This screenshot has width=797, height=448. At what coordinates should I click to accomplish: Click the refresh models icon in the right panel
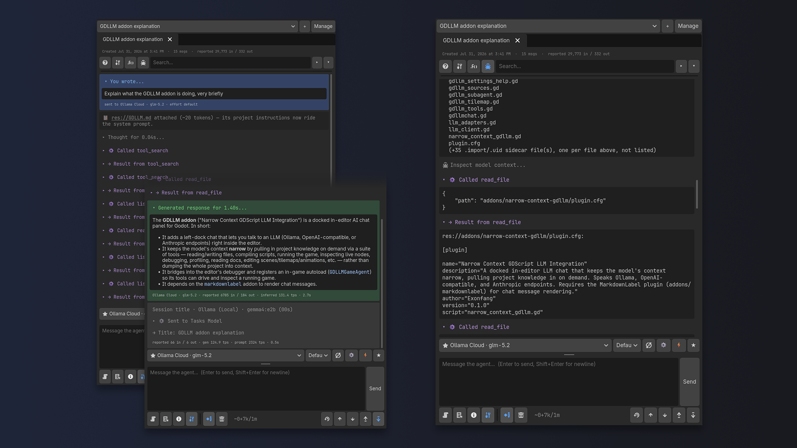[x=649, y=345]
